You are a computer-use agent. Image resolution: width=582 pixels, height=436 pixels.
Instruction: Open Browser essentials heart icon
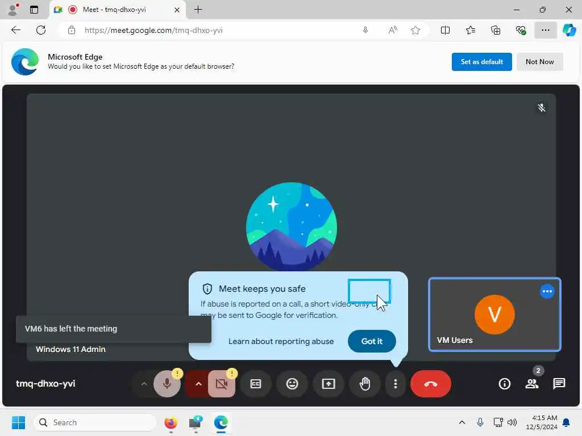(521, 30)
